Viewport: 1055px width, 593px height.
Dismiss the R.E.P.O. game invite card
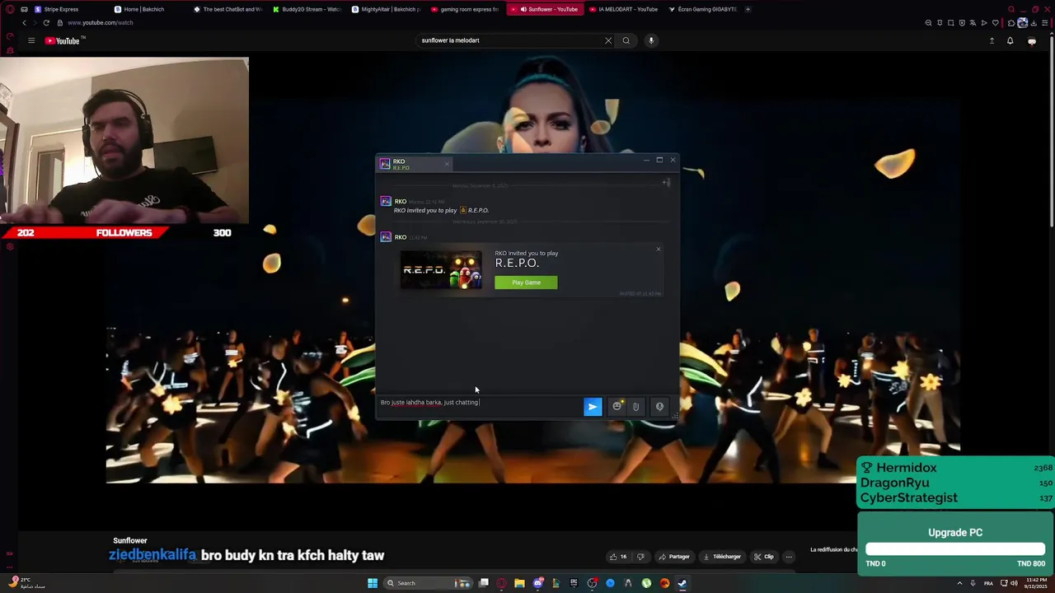tap(658, 249)
